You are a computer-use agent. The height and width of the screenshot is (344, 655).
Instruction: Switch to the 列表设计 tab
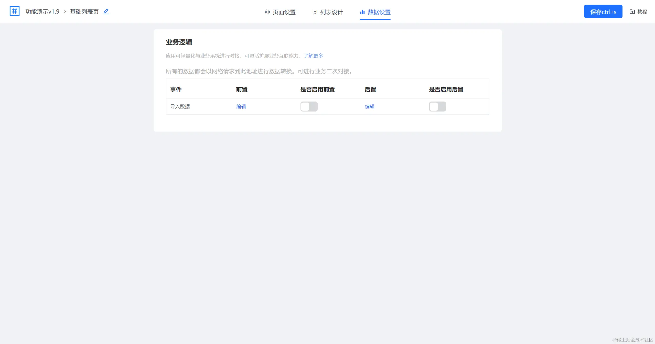coord(331,12)
